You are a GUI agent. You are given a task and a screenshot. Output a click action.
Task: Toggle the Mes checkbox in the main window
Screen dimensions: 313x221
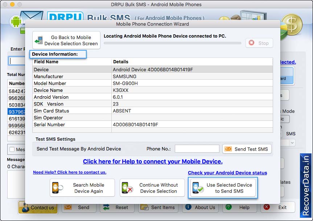tap(12, 149)
